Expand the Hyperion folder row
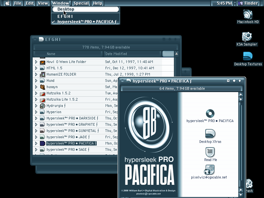This screenshot has height=198, width=264. pyautogui.click(x=36, y=112)
